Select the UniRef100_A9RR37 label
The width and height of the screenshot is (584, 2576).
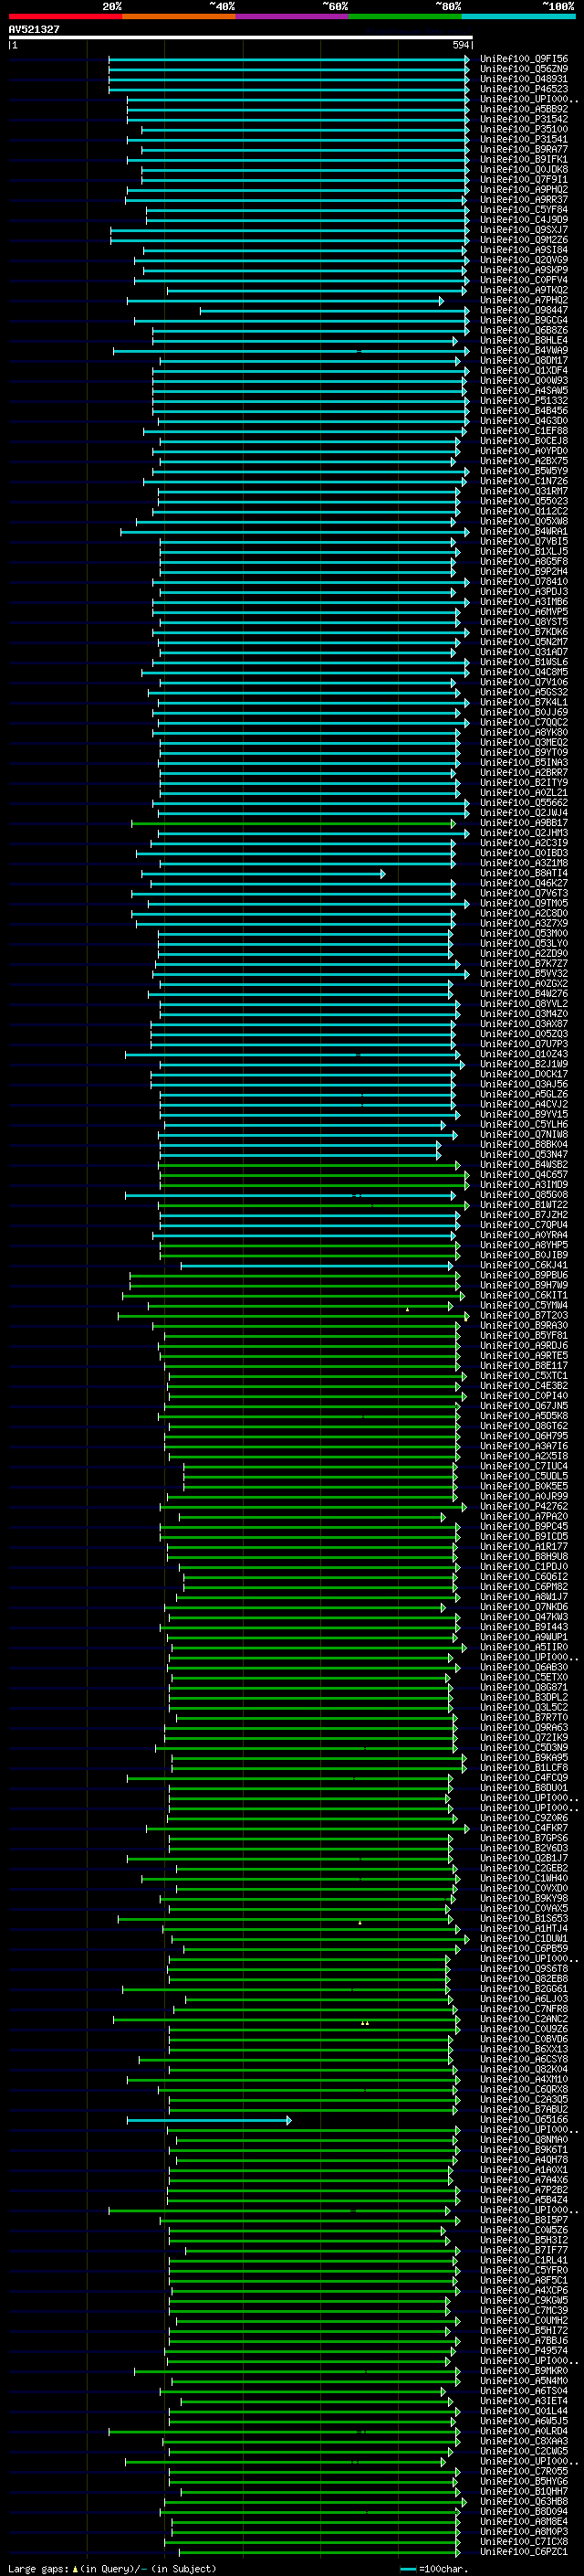click(x=524, y=199)
